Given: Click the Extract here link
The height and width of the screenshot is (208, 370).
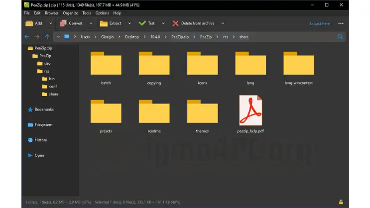Looking at the screenshot, I should (x=320, y=23).
